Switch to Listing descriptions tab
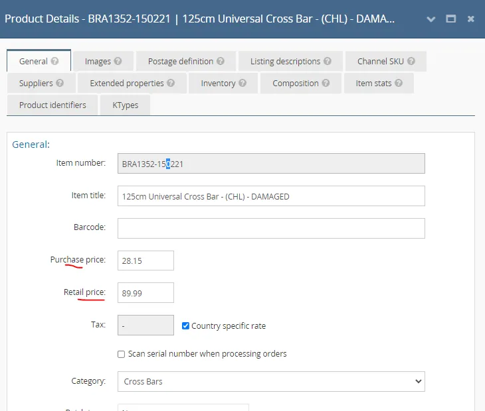This screenshot has height=411, width=485. click(x=290, y=62)
